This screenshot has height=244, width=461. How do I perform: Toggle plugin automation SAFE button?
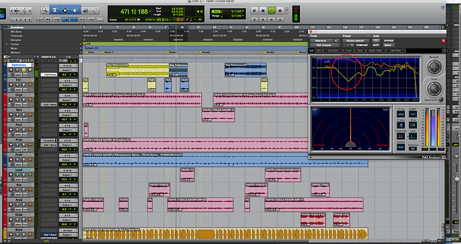tap(375, 45)
